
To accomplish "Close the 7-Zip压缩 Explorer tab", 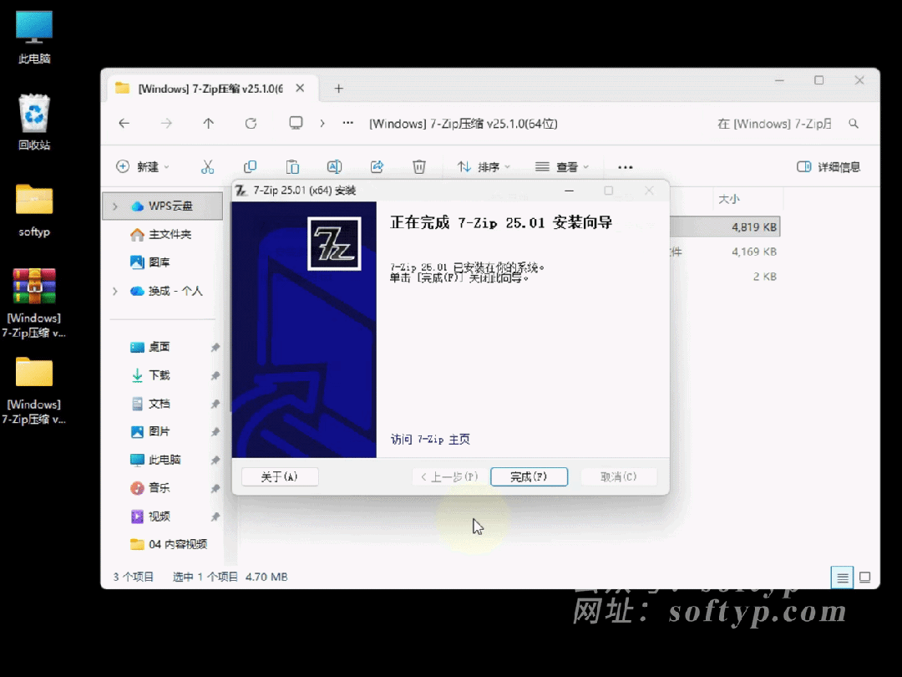I will [x=301, y=88].
